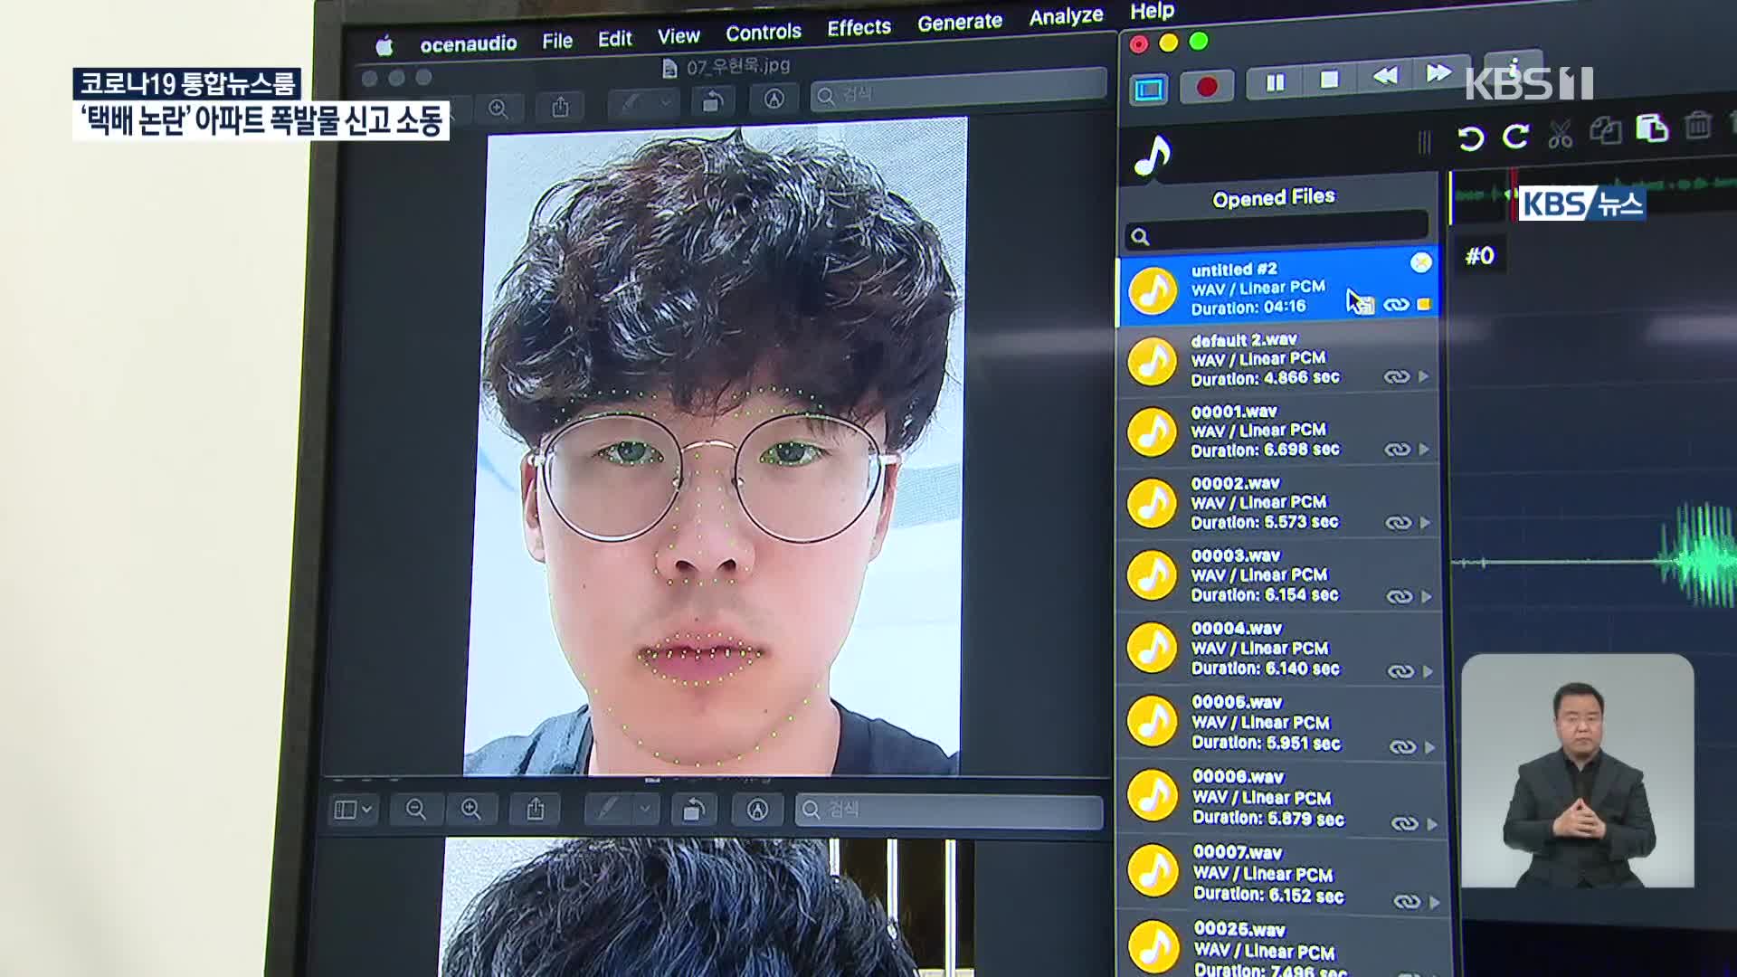
Task: Click the link icon on 00005.wav
Action: pos(1402,747)
